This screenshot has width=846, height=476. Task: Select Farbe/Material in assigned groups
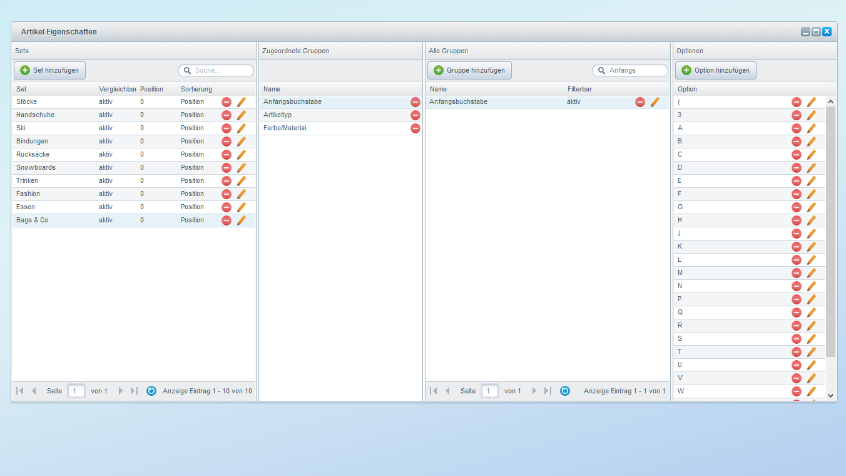pyautogui.click(x=341, y=128)
